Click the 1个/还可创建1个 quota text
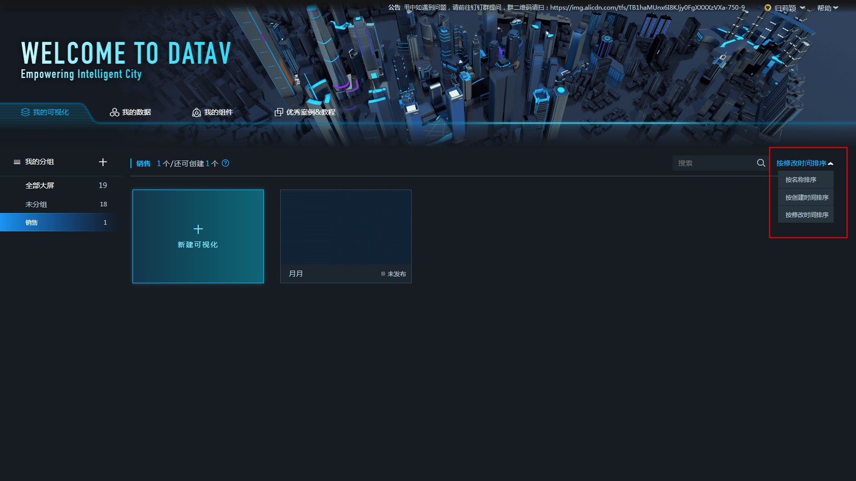This screenshot has width=856, height=481. pos(188,164)
